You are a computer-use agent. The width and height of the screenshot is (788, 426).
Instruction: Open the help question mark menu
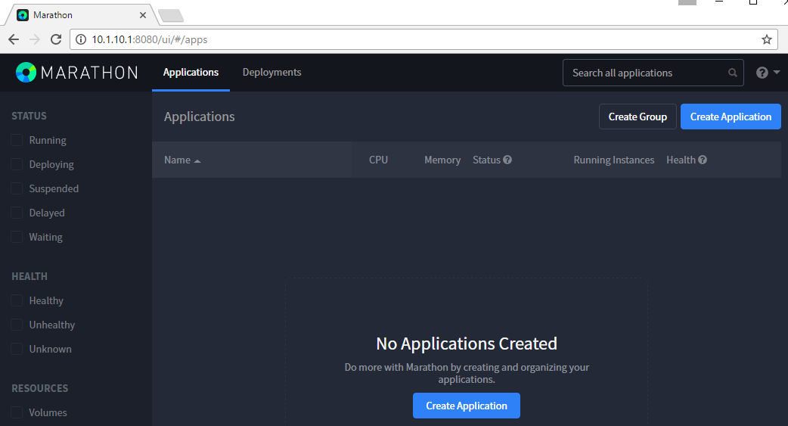tap(768, 73)
